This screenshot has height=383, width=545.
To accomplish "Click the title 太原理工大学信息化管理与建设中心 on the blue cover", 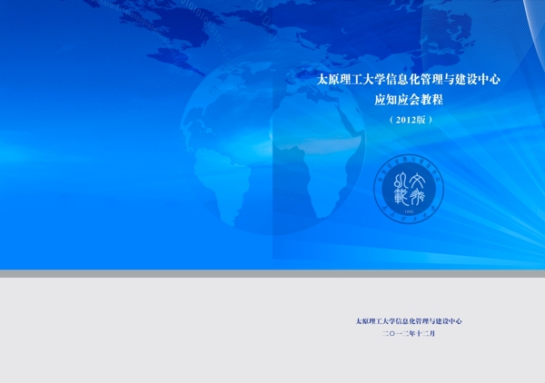I will [x=409, y=80].
